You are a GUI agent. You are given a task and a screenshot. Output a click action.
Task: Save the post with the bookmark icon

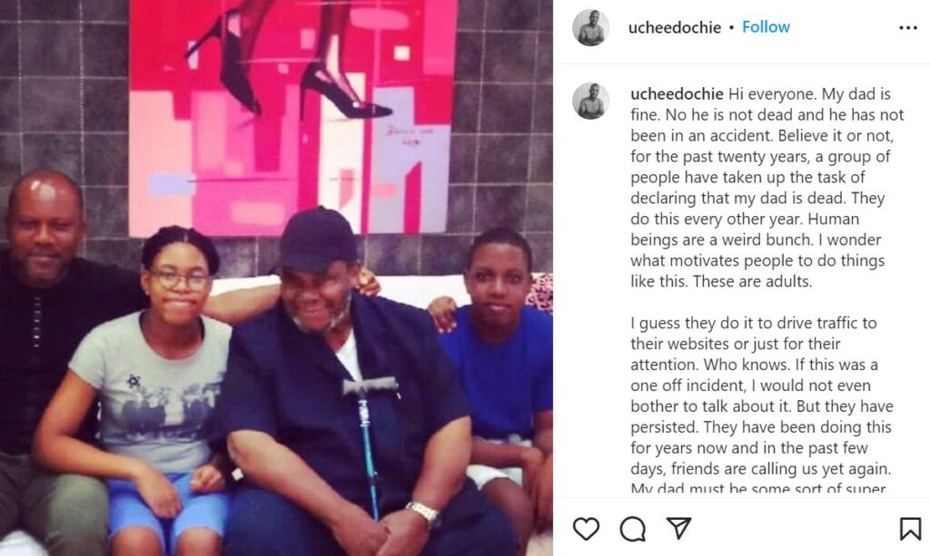(x=910, y=529)
